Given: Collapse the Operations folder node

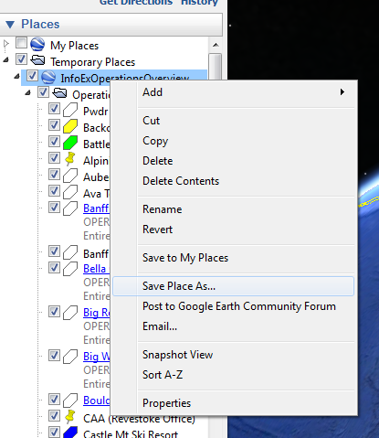Looking at the screenshot, I should (x=27, y=93).
